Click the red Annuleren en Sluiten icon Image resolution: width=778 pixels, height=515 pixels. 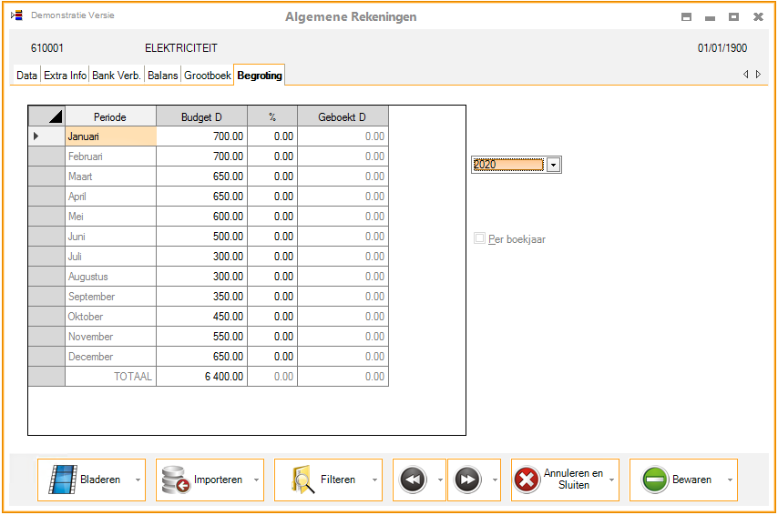click(527, 480)
